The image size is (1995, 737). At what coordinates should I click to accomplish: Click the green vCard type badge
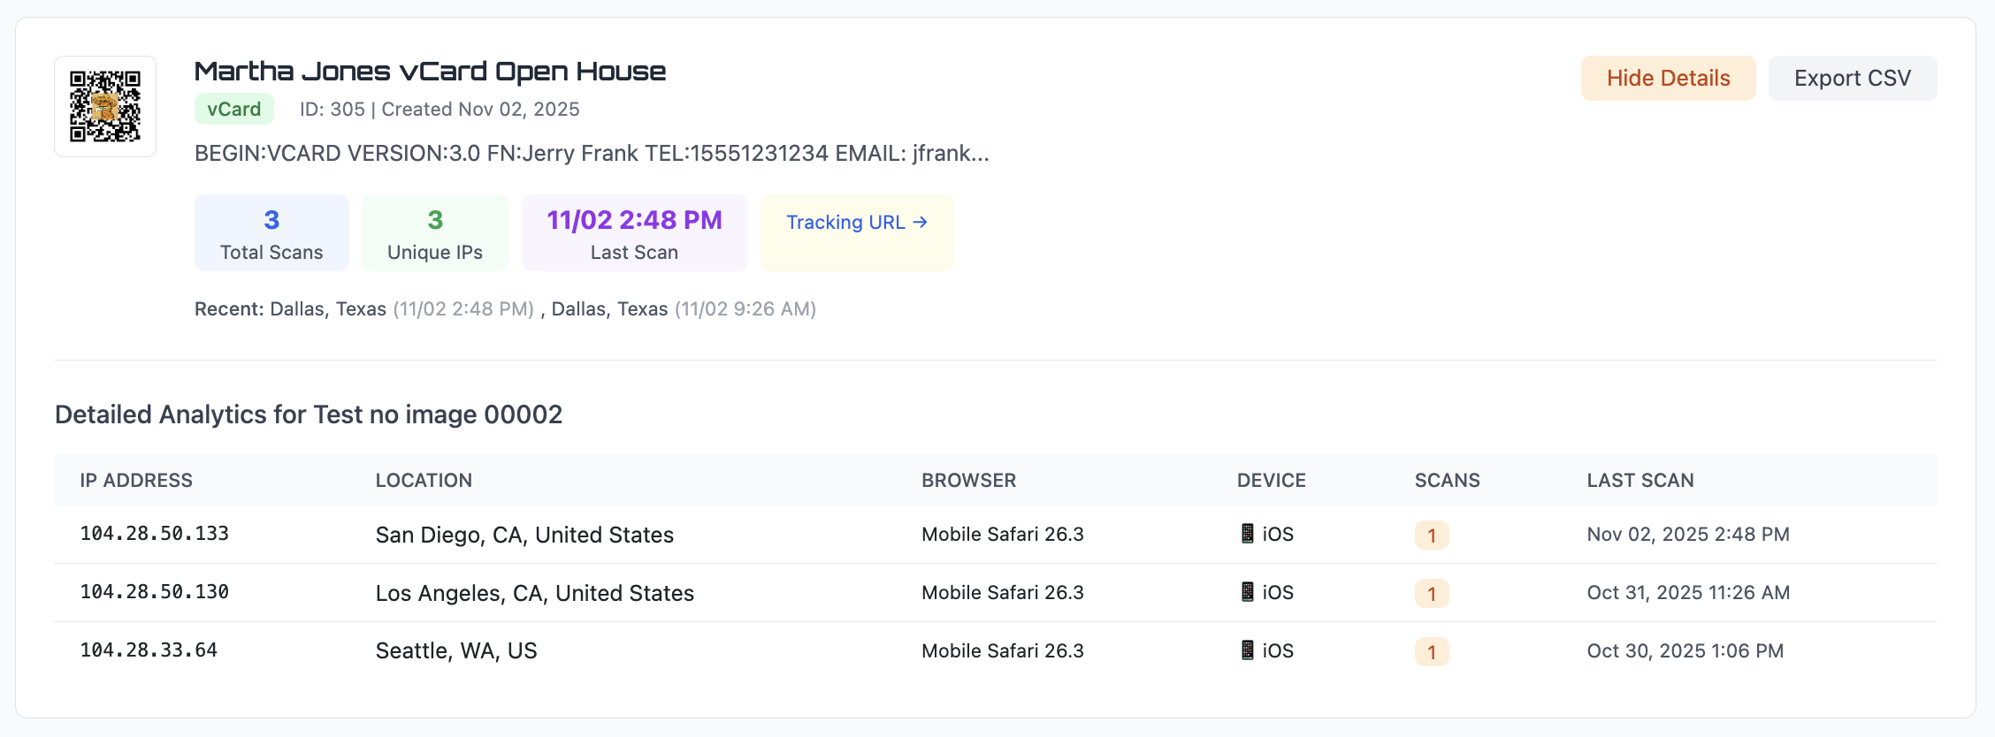click(x=233, y=110)
